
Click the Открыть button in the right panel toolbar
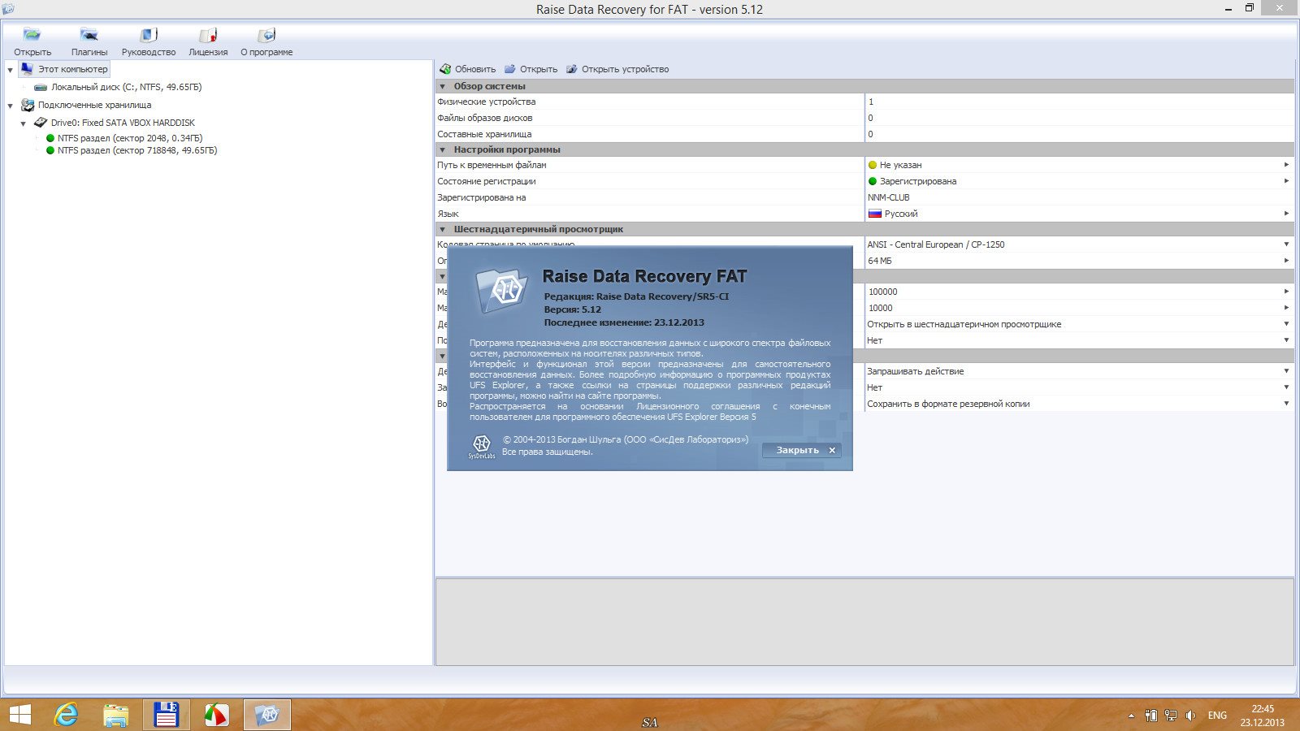tap(531, 69)
